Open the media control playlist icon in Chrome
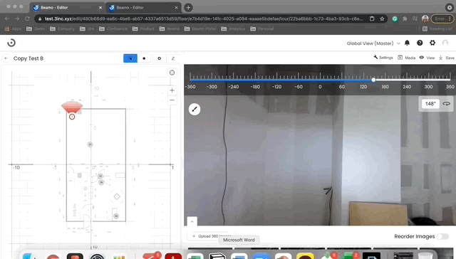Viewport: 456px width, 259px height. click(415, 19)
